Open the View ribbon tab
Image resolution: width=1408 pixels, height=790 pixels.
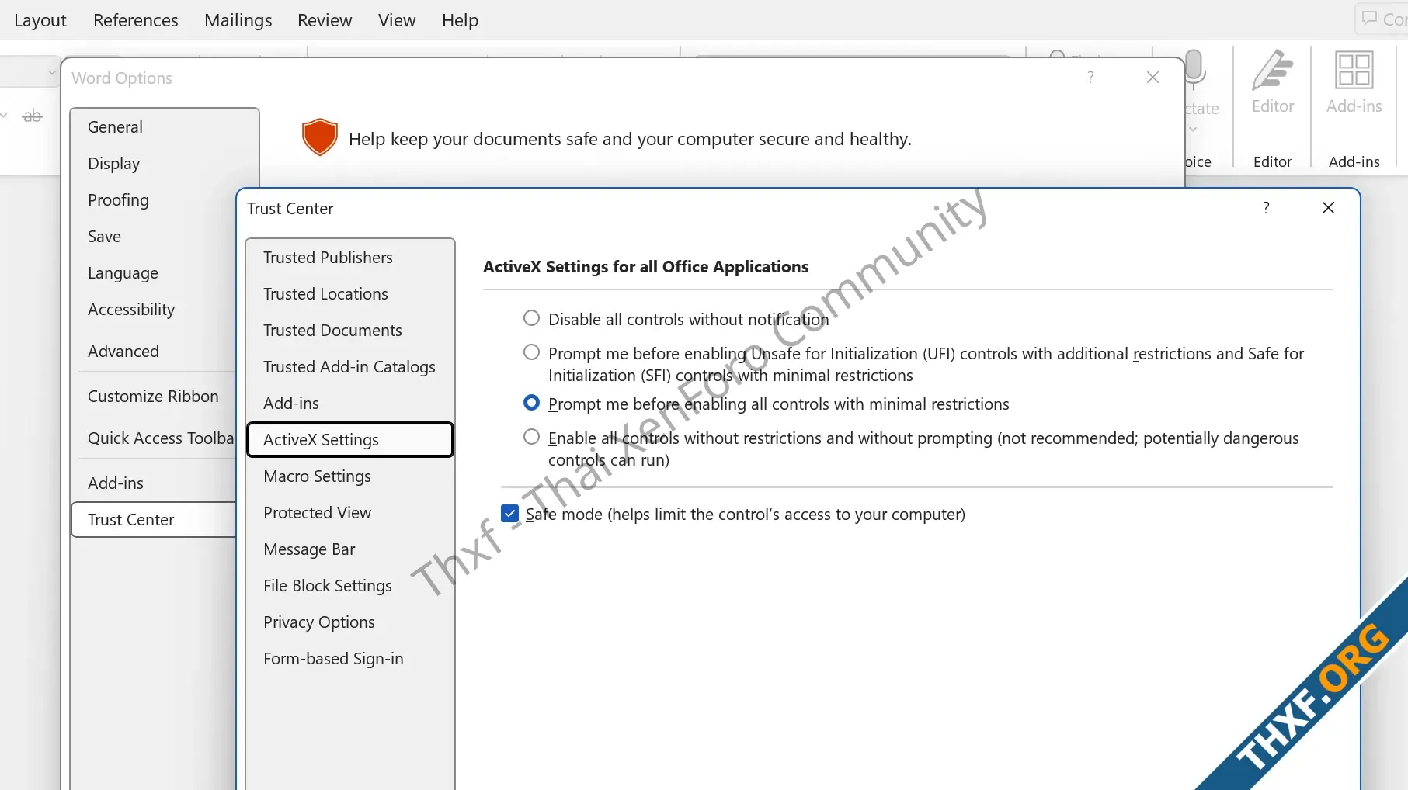(x=397, y=20)
